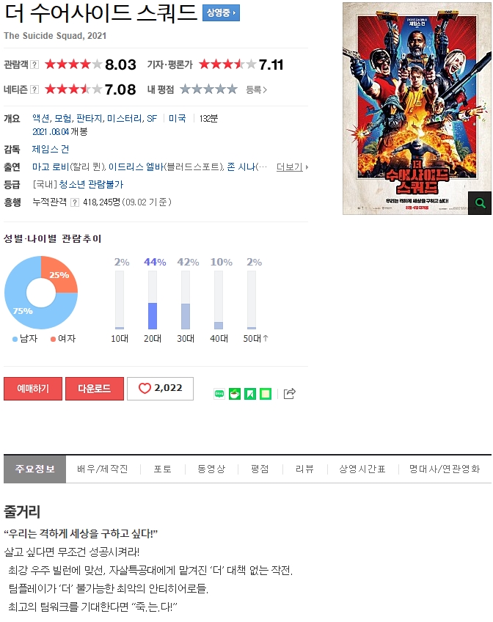Viewport: 493px width, 622px height.
Task: Click the movie poster thumbnail
Action: 417,109
